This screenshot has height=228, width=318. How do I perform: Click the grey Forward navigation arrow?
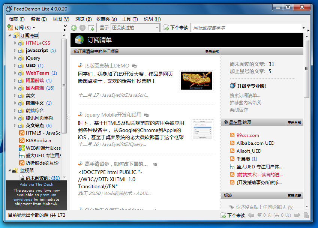tap(82, 28)
